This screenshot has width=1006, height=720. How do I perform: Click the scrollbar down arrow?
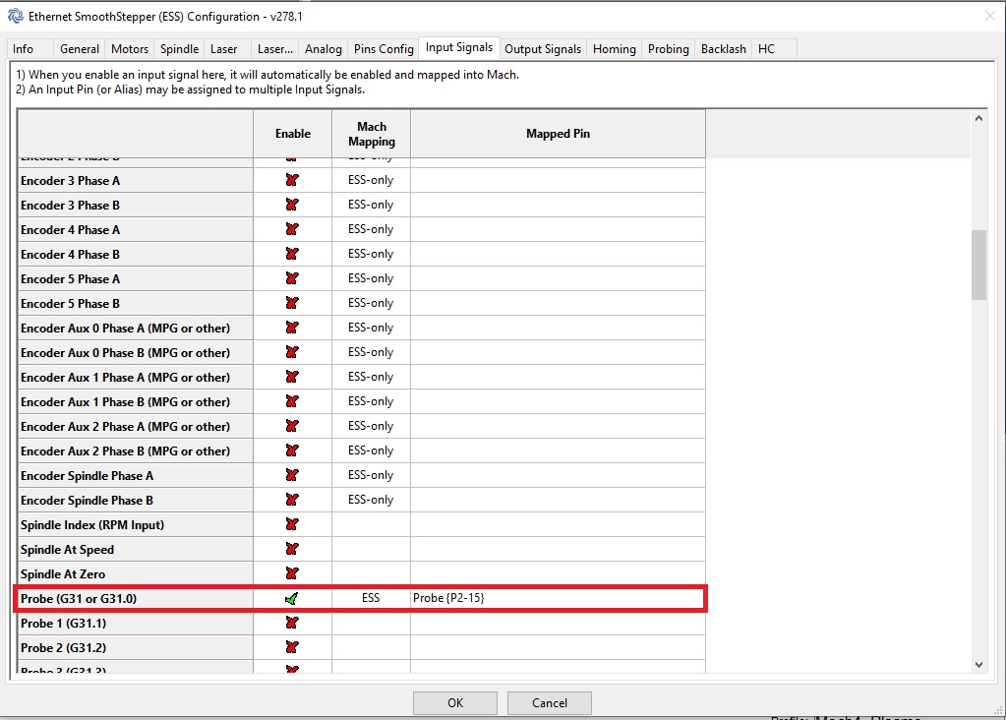click(x=979, y=665)
